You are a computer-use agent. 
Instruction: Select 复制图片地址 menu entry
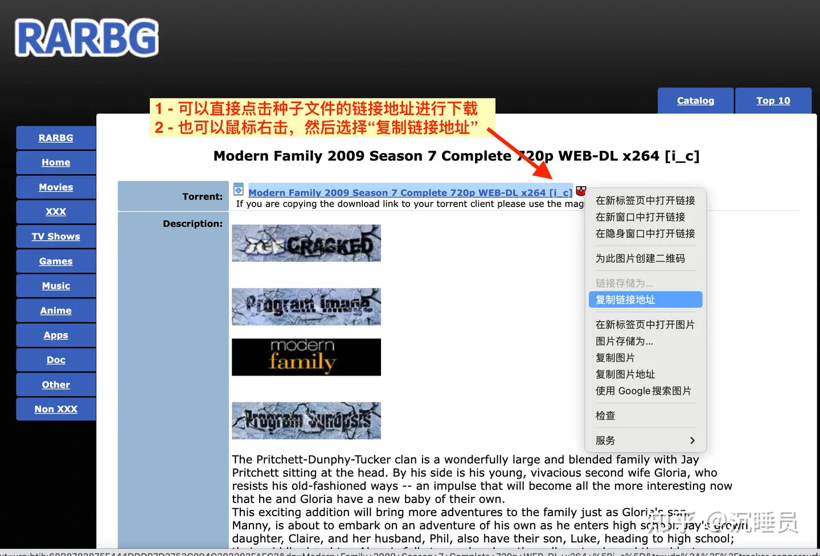pos(645,374)
